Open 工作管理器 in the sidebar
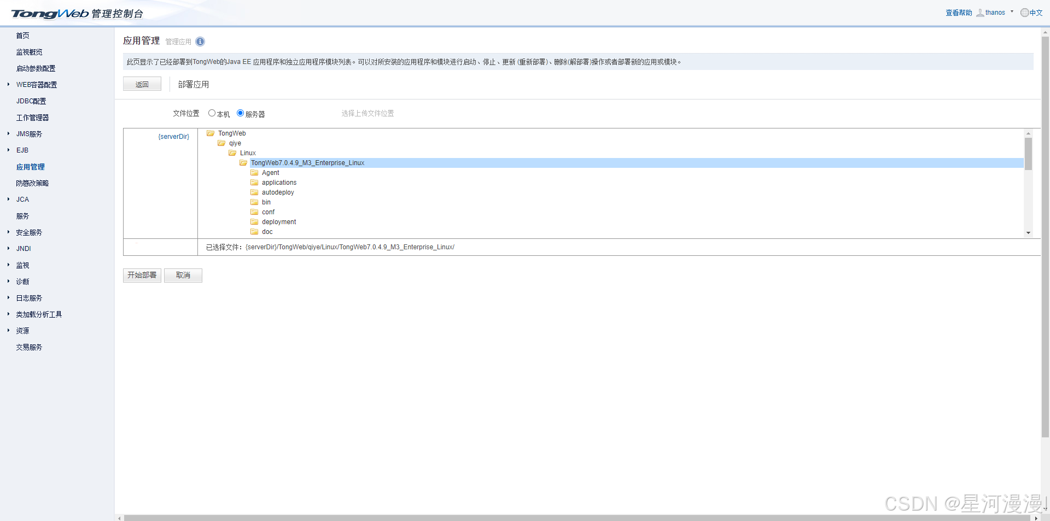This screenshot has height=521, width=1050. (x=33, y=118)
